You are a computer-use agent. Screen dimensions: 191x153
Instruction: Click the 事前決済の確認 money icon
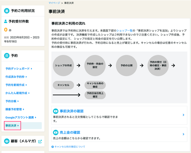click(56, 111)
